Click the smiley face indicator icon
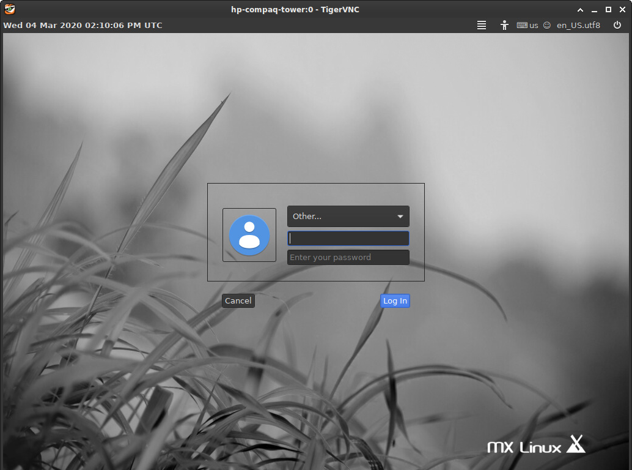Viewport: 632px width, 470px height. [x=546, y=25]
